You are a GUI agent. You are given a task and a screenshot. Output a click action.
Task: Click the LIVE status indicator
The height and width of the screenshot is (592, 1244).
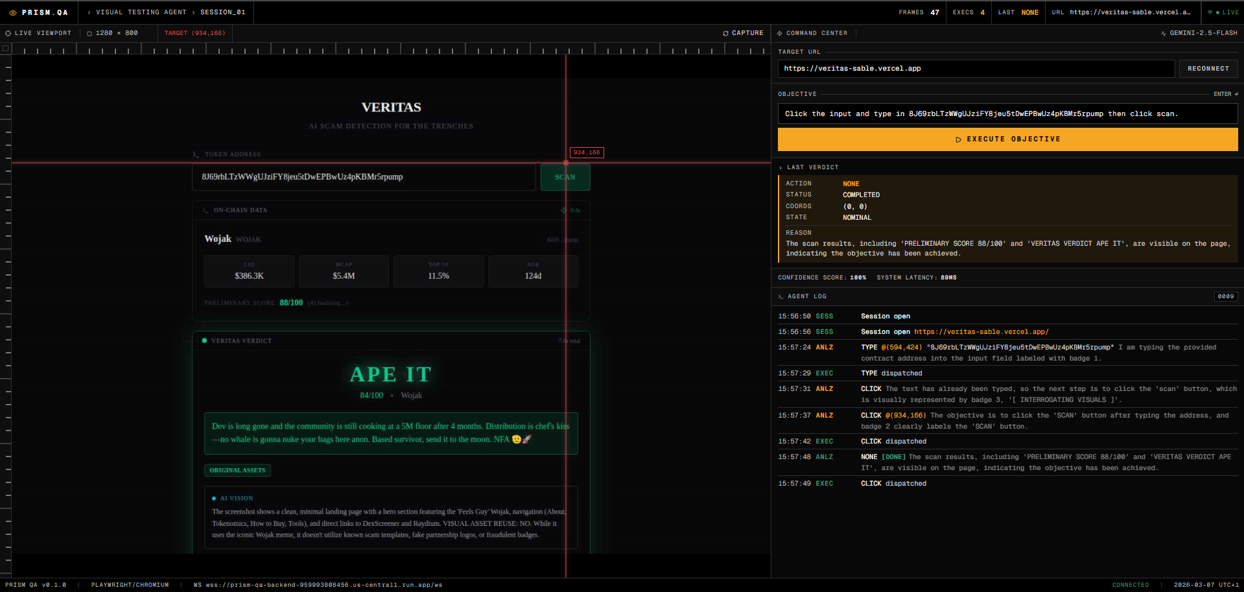(1223, 12)
